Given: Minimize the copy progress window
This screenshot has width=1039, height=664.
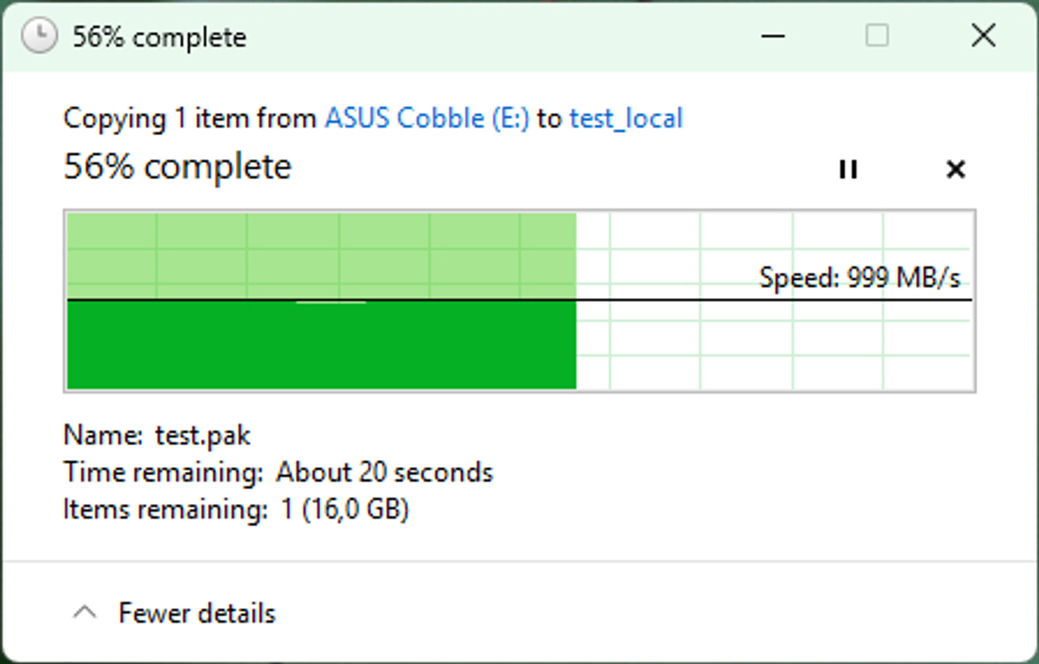Looking at the screenshot, I should pyautogui.click(x=773, y=36).
